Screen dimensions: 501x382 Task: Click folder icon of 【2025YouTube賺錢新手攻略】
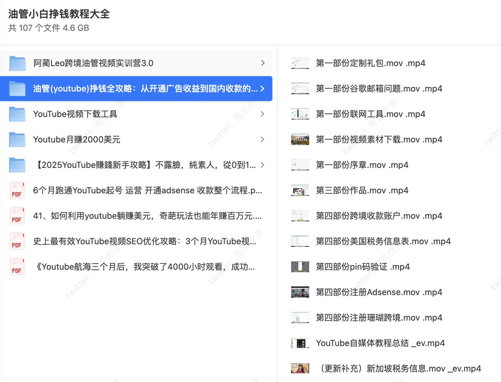18,165
